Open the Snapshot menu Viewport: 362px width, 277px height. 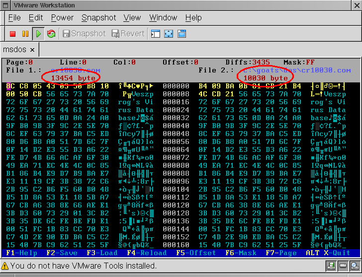(x=98, y=18)
